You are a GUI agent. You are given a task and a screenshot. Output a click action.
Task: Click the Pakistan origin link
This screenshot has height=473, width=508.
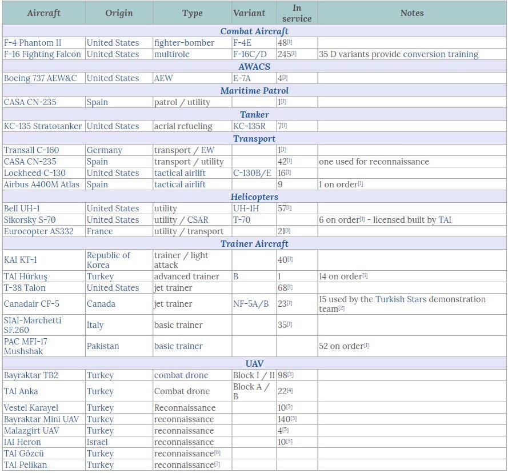click(x=103, y=346)
